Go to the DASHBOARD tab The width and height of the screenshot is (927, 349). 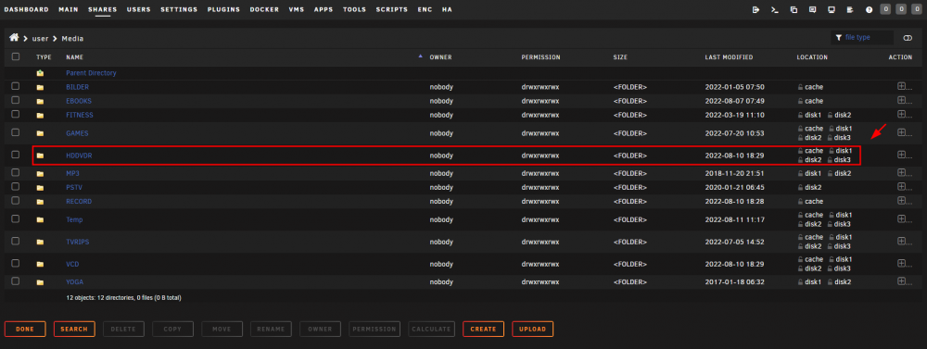27,10
